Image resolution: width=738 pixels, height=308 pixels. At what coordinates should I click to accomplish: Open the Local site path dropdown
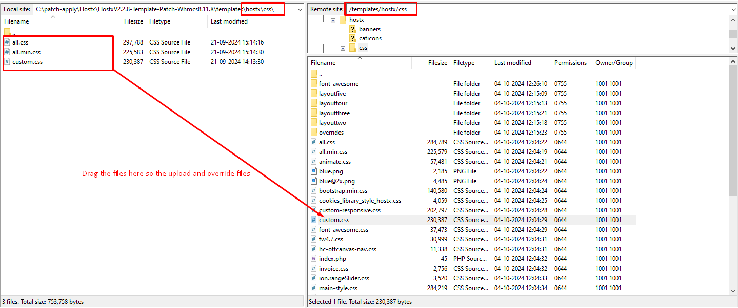[300, 9]
